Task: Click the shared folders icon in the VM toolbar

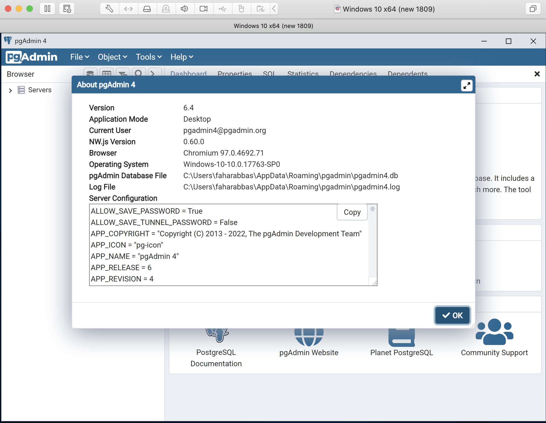Action: click(260, 9)
